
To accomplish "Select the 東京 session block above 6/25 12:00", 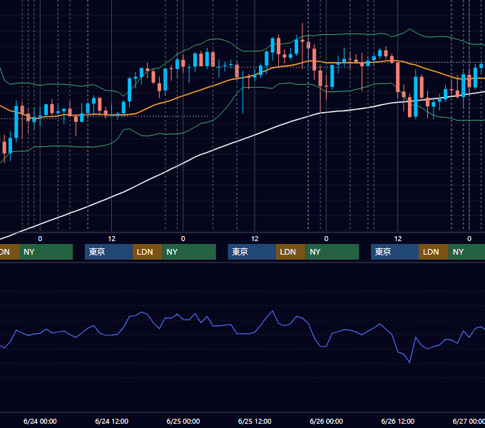I will tap(252, 252).
